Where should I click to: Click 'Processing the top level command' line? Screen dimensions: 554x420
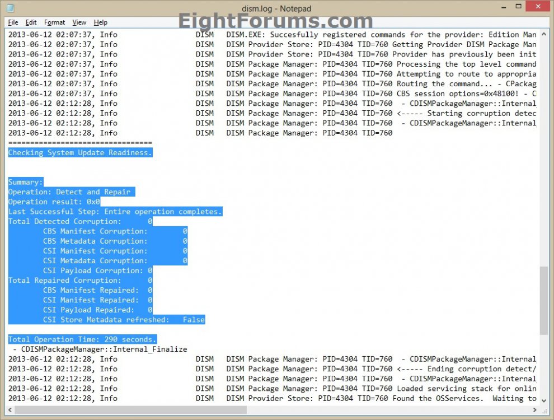(272, 64)
